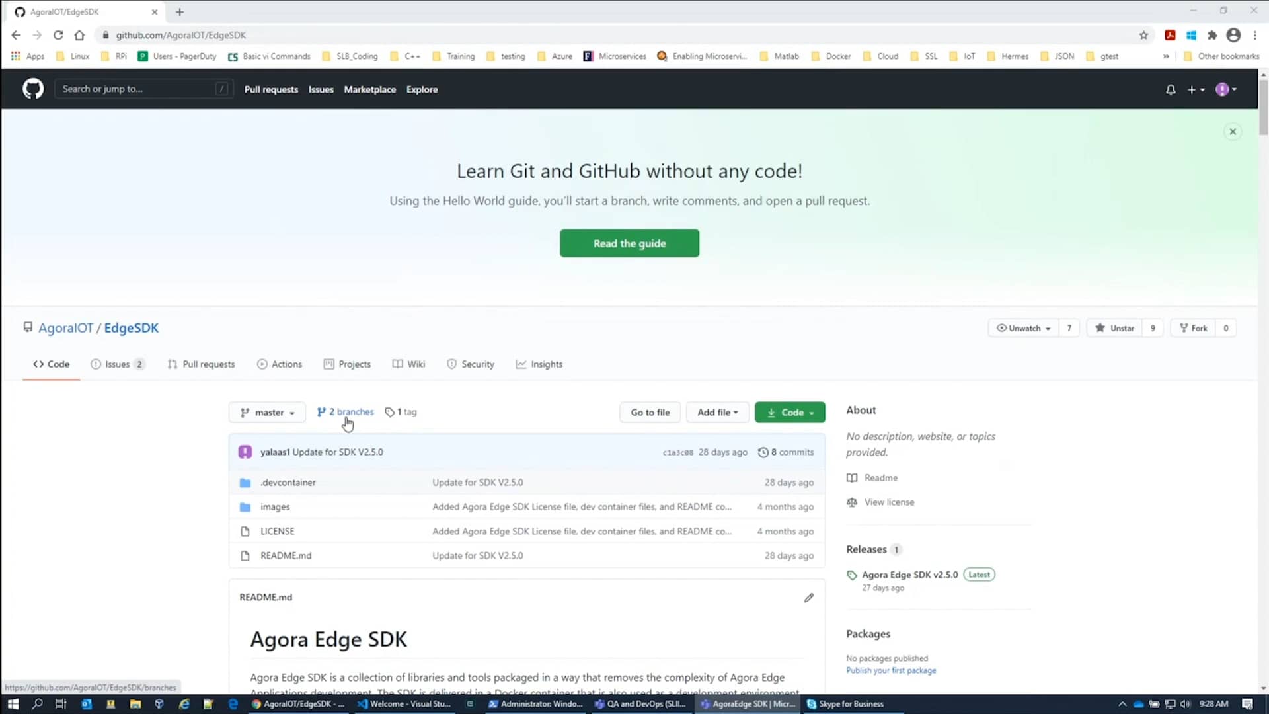This screenshot has height=714, width=1269.
Task: Open the Insights tab
Action: pyautogui.click(x=539, y=364)
